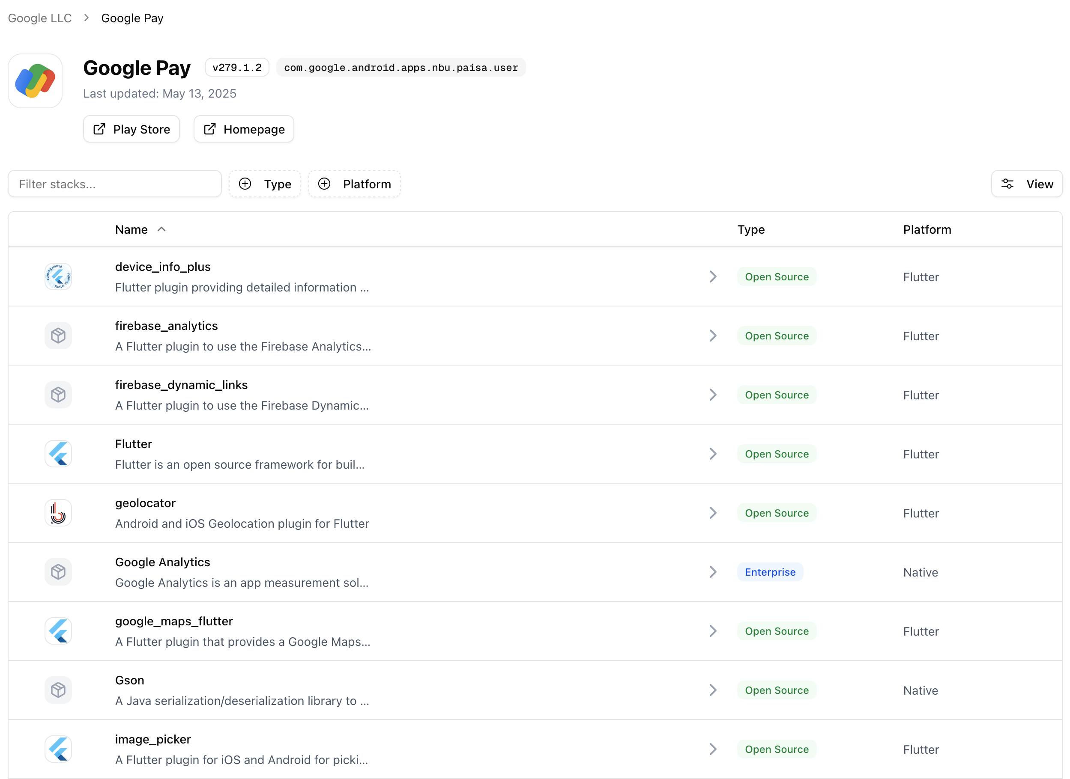Click the Open Source badge for device_info_plus
Viewport: 1070px width, 779px height.
click(777, 277)
